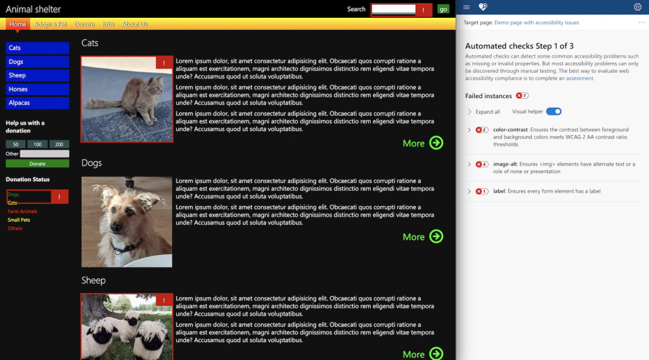
Task: Open the About Us navigation tab
Action: tap(134, 24)
